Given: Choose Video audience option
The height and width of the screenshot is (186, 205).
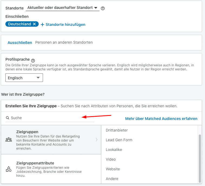Looking at the screenshot, I should (111, 159).
